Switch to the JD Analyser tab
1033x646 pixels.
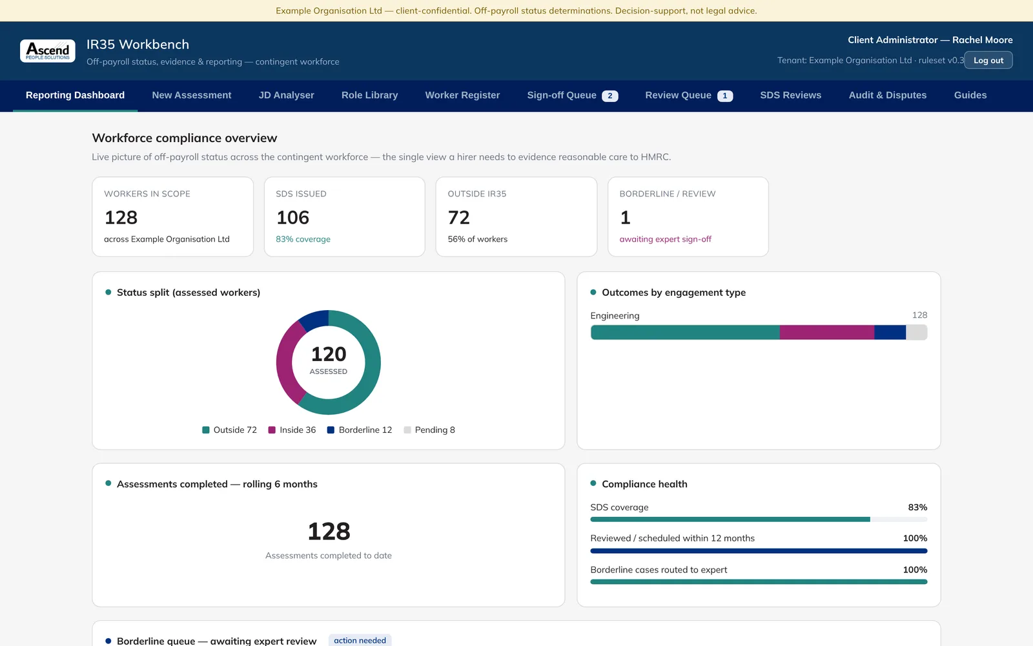287,95
